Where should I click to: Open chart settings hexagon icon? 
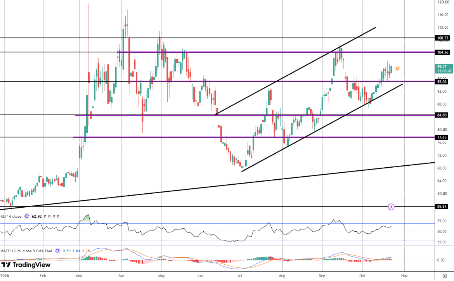(x=445, y=276)
